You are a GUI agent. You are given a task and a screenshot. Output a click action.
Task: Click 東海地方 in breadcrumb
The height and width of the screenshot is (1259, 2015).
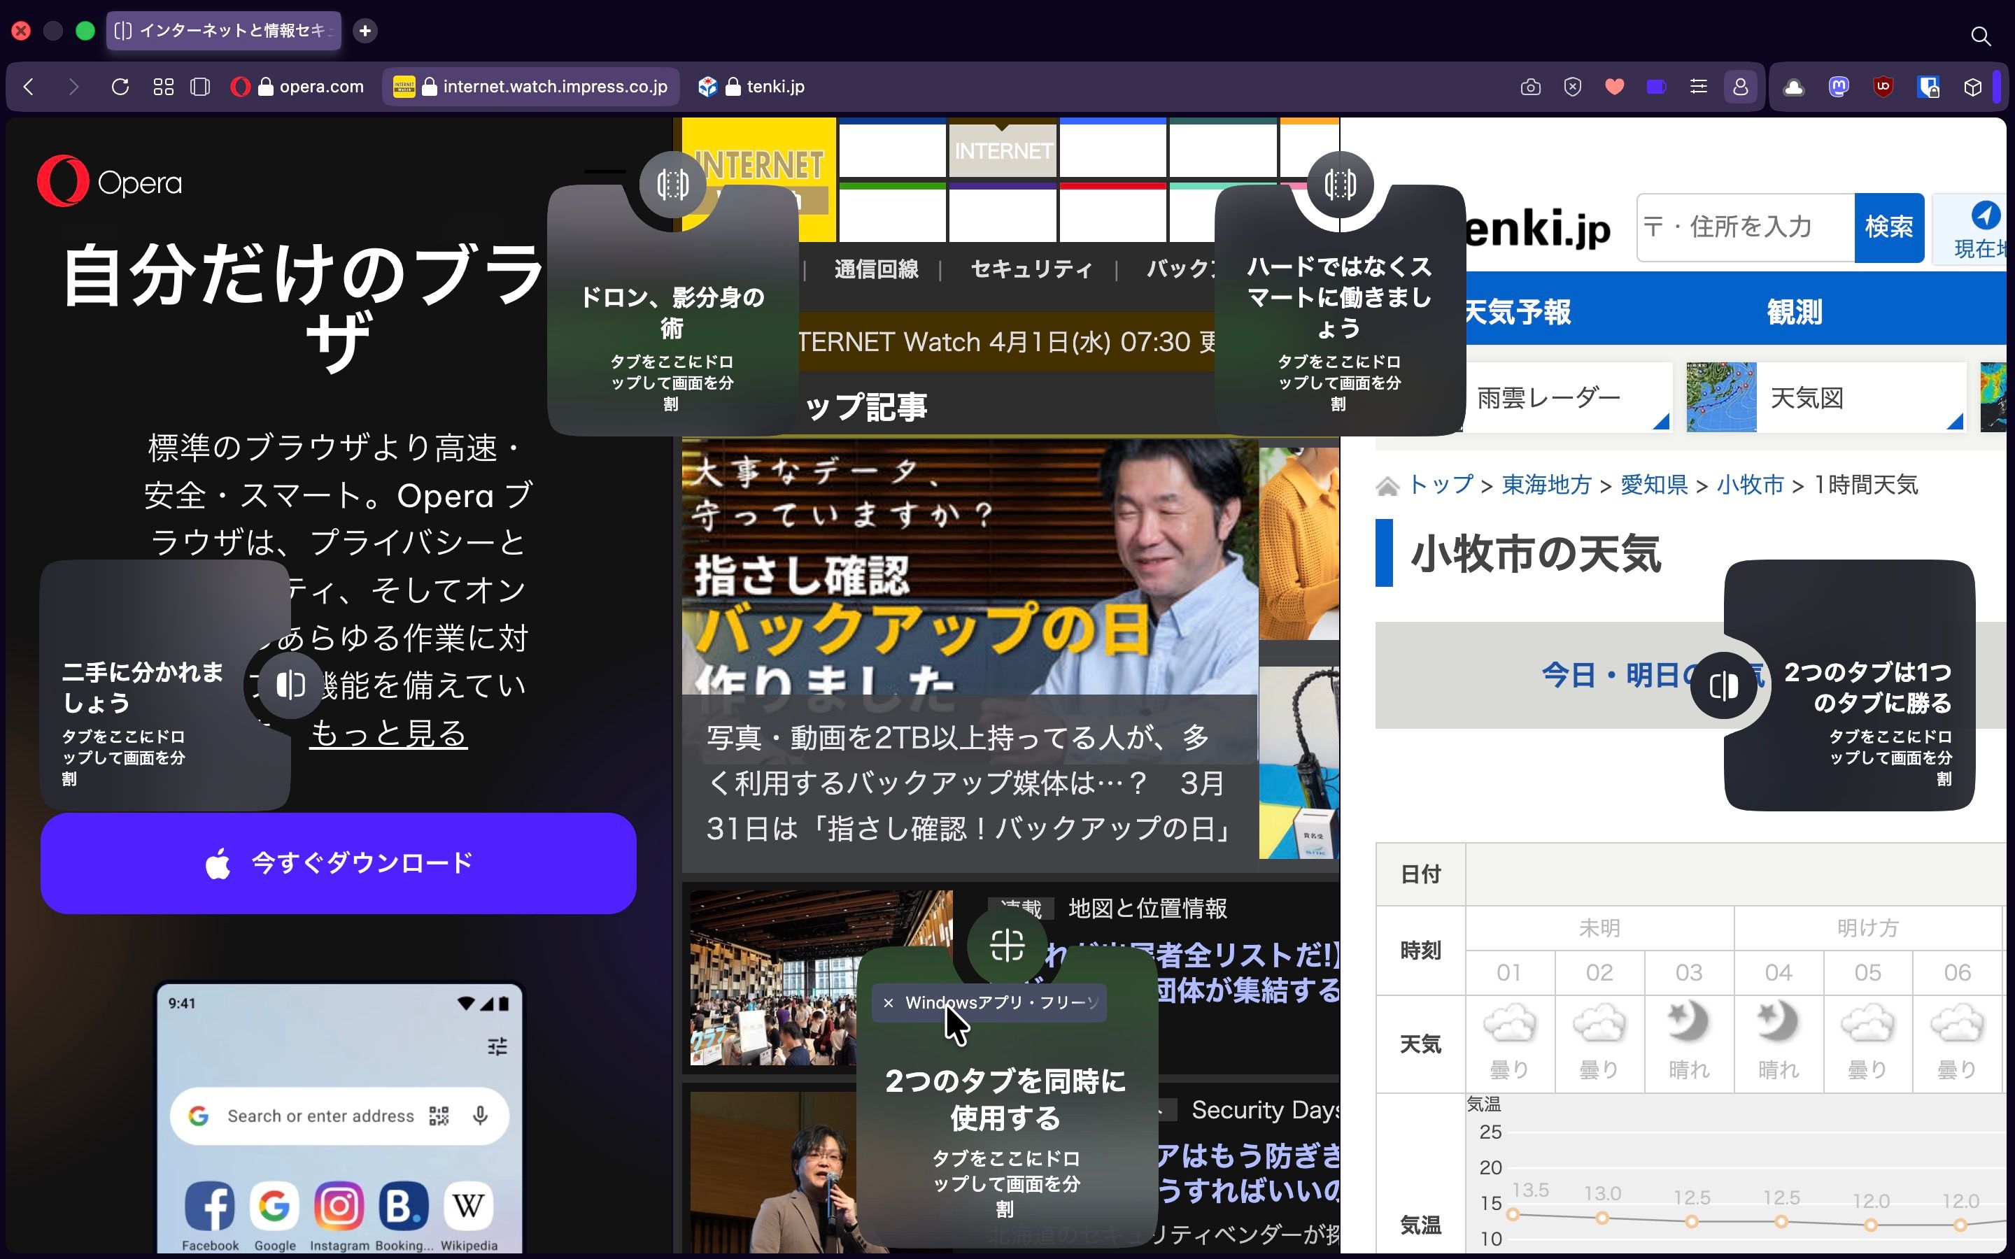(x=1546, y=485)
